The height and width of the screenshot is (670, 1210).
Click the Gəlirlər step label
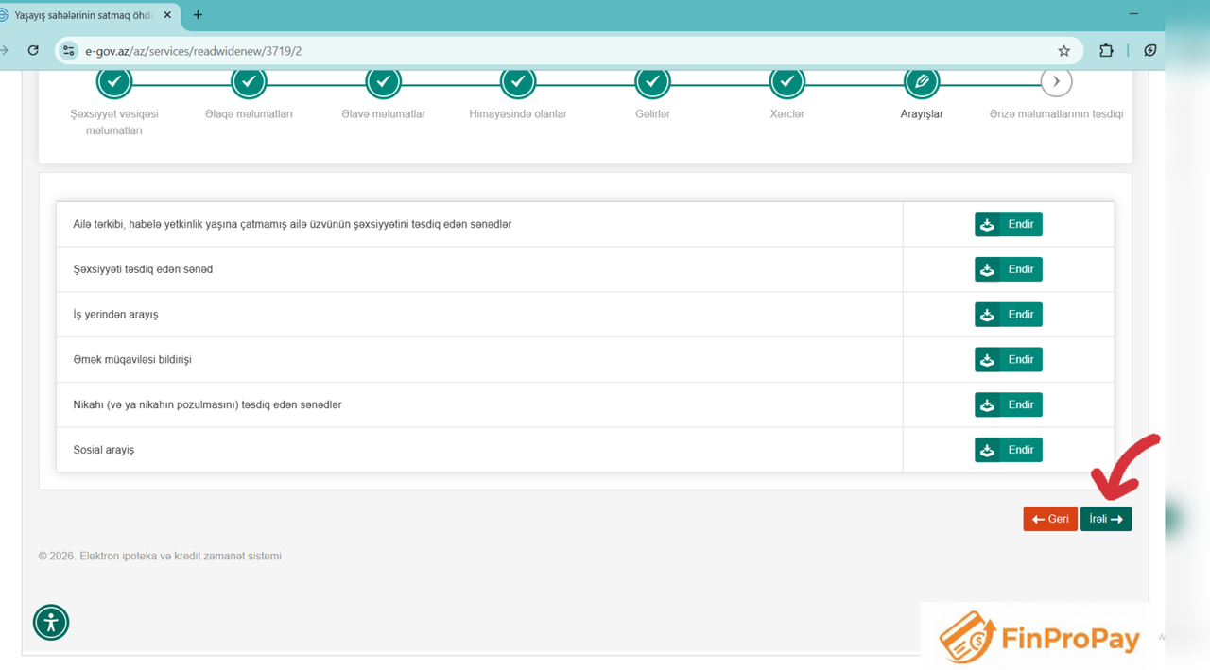pos(652,114)
